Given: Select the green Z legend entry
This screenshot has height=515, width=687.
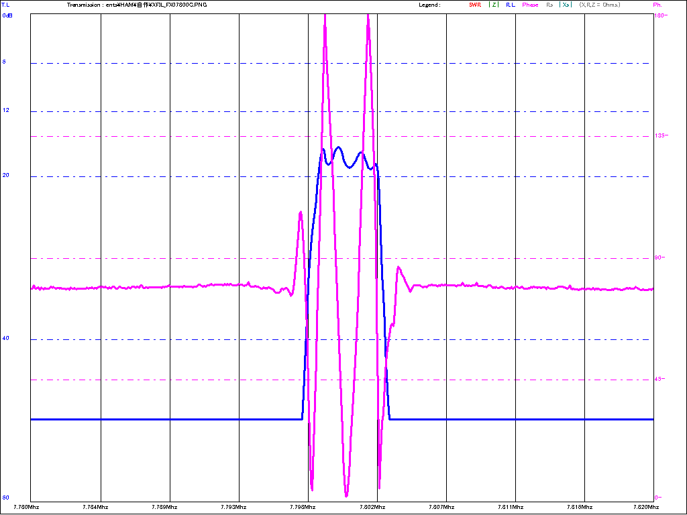Looking at the screenshot, I should 494,5.
